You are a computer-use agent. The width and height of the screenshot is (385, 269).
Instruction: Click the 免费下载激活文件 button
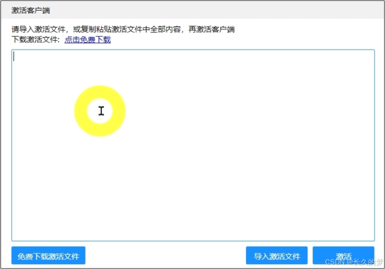[x=48, y=256]
